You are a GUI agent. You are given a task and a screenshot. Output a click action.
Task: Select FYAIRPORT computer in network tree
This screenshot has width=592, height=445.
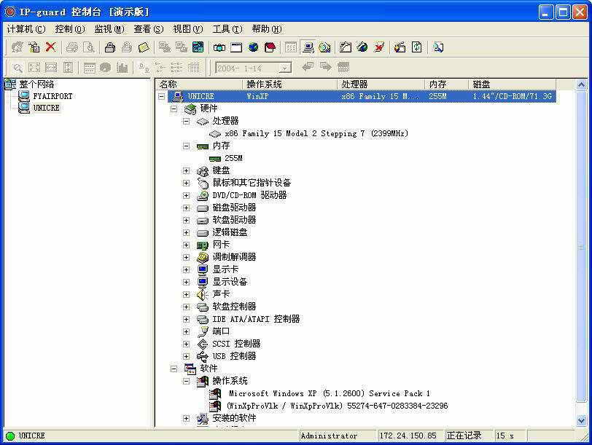click(x=52, y=96)
